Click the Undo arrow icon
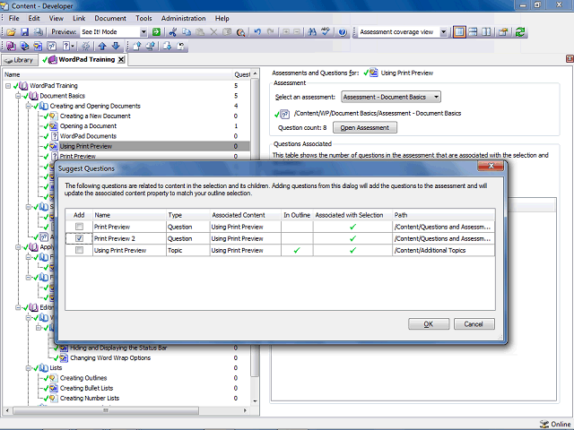The width and height of the screenshot is (574, 430). tap(257, 32)
